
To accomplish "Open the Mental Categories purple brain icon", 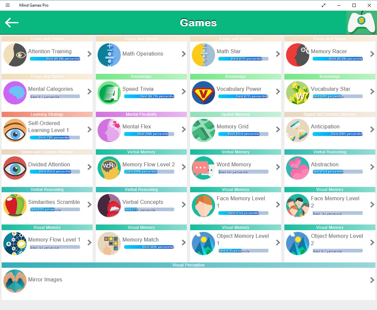I will [15, 92].
